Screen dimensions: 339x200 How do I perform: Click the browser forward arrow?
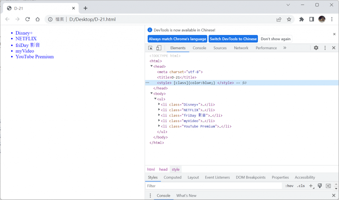17,19
